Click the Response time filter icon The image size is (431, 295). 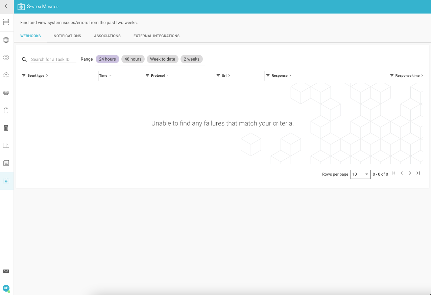click(x=392, y=75)
